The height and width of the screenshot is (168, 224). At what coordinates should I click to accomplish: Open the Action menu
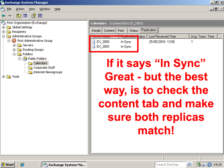coord(20,9)
